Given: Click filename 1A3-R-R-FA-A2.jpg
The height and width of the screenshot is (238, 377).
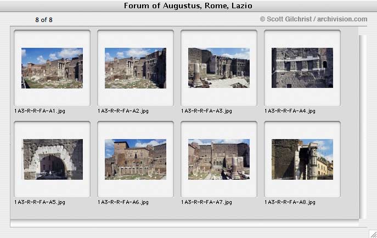Looking at the screenshot, I should (x=123, y=111).
